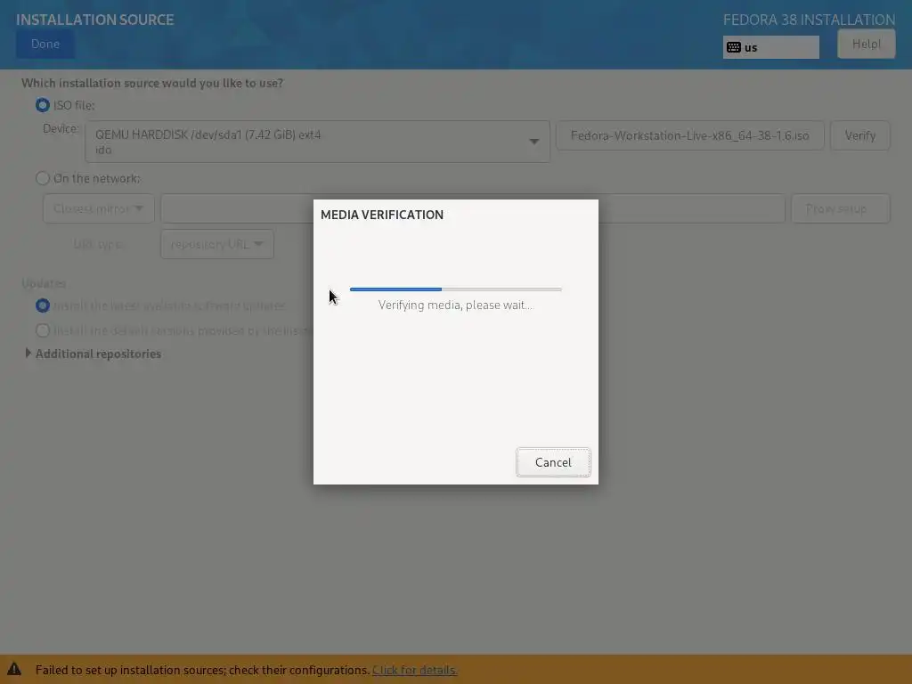Click the Done button
Screen dimensions: 912x684
[45, 45]
